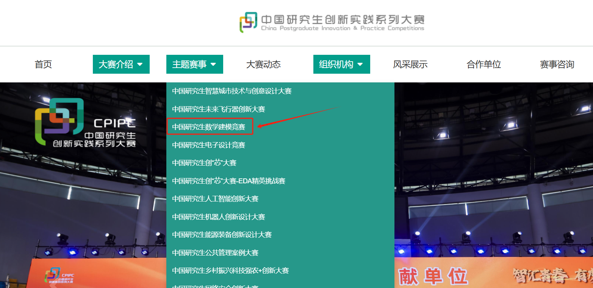Click the CPIPC logo in the header
Image resolution: width=593 pixels, height=288 pixels.
pos(332,23)
